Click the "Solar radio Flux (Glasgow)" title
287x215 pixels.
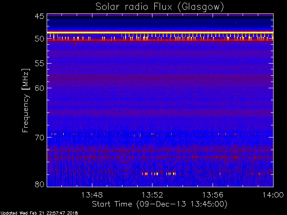tap(160, 7)
